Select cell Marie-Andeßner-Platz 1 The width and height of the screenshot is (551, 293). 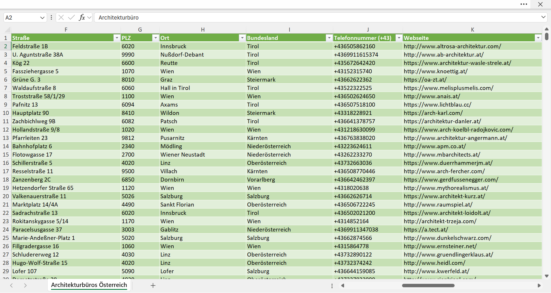[x=66, y=238]
